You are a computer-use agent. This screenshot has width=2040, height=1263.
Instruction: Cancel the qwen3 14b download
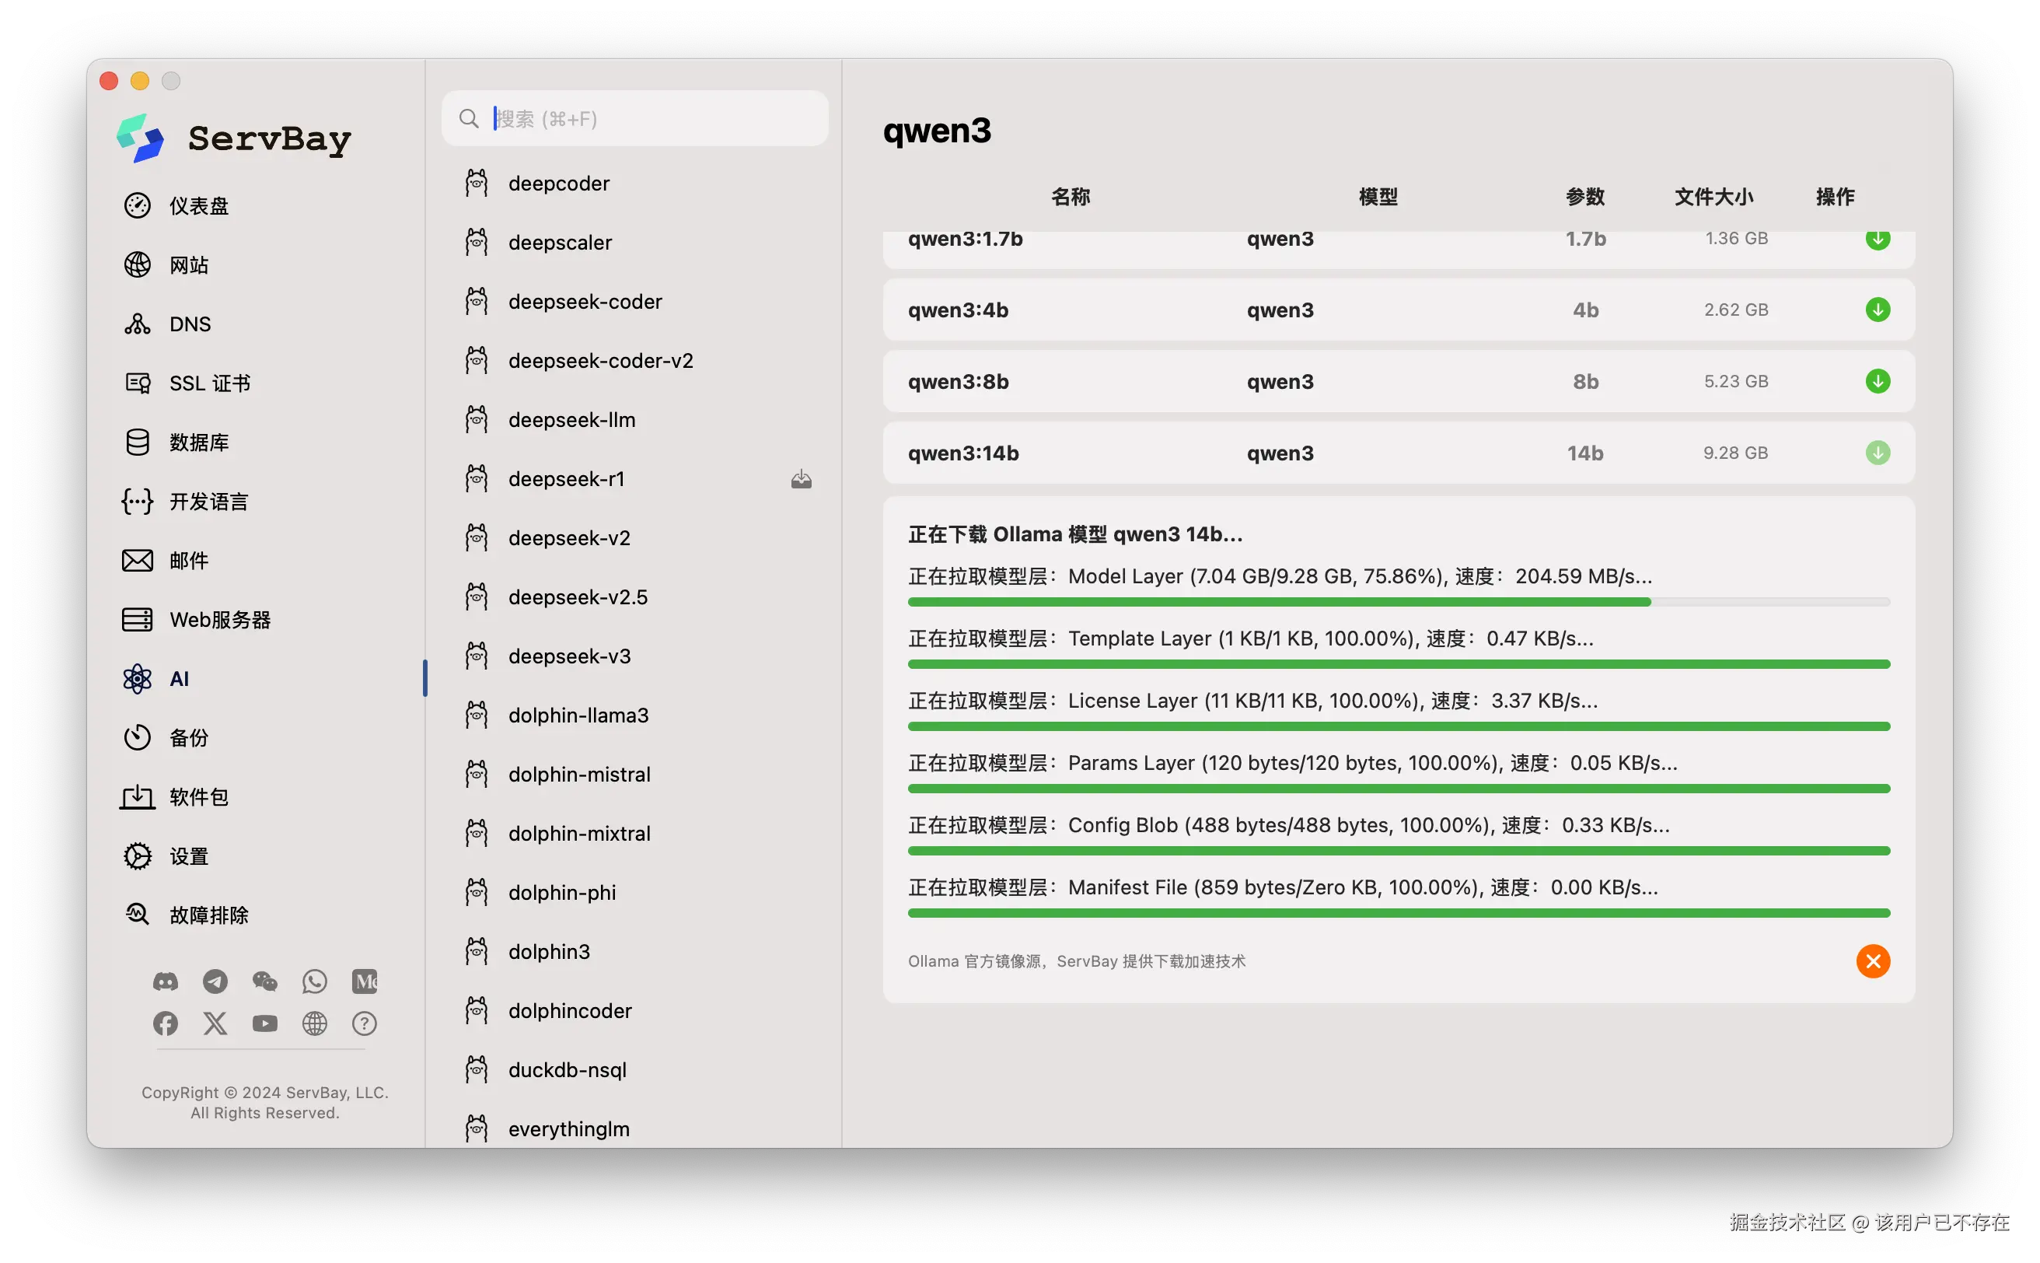coord(1873,961)
